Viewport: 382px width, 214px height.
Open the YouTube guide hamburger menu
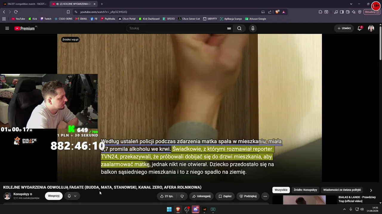(7, 28)
